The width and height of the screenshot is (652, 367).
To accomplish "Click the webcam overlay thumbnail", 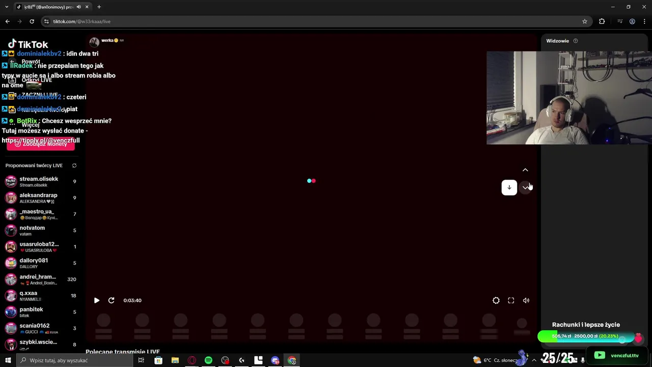I will [x=569, y=98].
